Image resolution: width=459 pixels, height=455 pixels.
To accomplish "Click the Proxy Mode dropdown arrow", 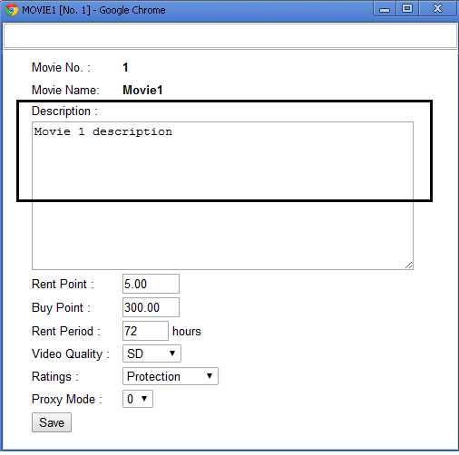I will [144, 399].
